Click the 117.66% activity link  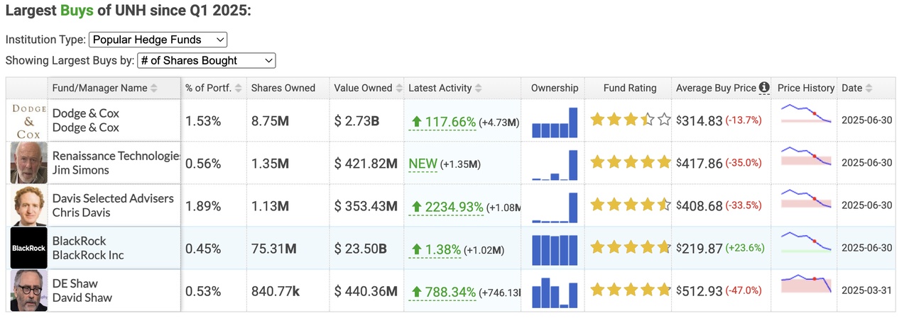coord(444,122)
